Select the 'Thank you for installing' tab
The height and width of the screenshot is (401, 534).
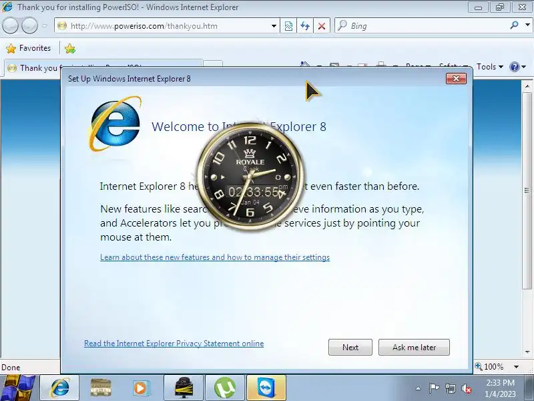click(x=103, y=68)
